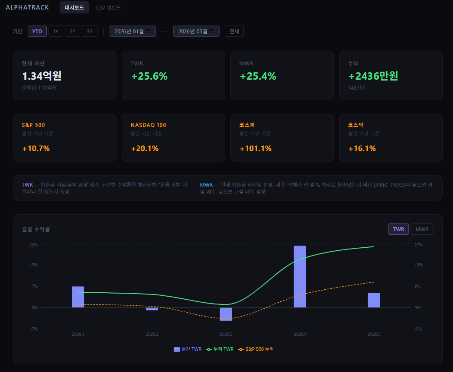The height and width of the screenshot is (372, 453).
Task: Click the 2026.1 monthly TWR bar
Action: point(78,297)
